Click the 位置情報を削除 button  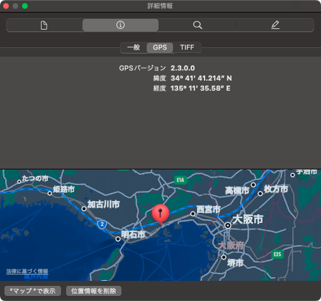94,291
